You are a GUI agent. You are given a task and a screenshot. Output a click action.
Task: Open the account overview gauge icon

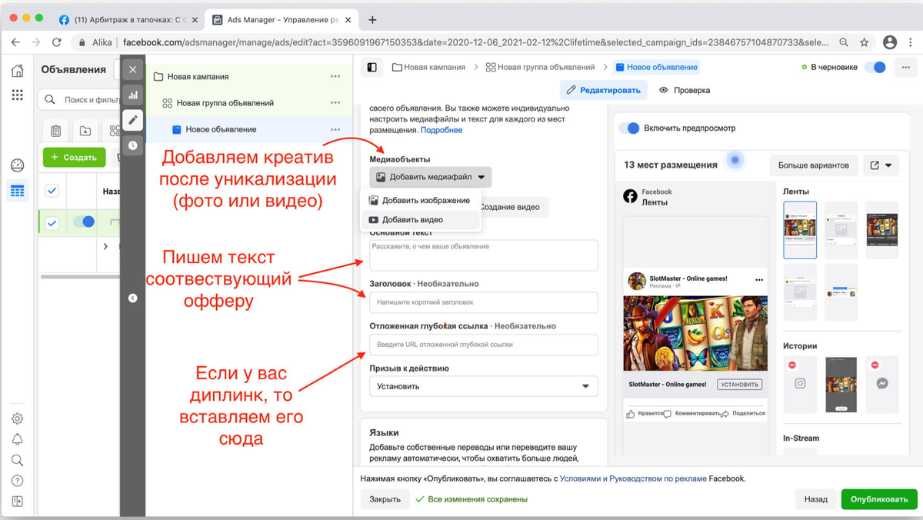17,165
